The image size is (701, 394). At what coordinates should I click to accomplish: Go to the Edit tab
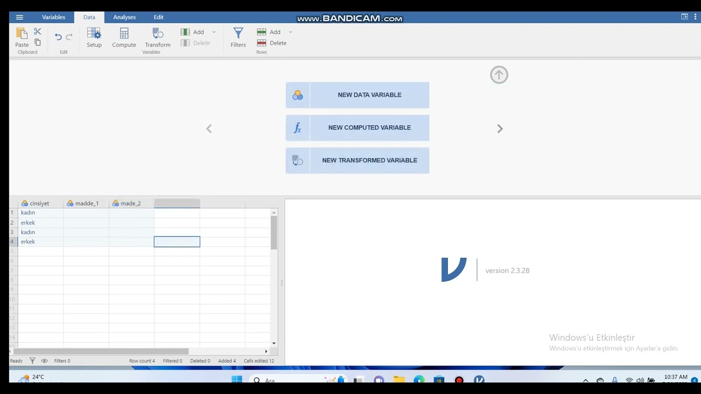coord(159,17)
